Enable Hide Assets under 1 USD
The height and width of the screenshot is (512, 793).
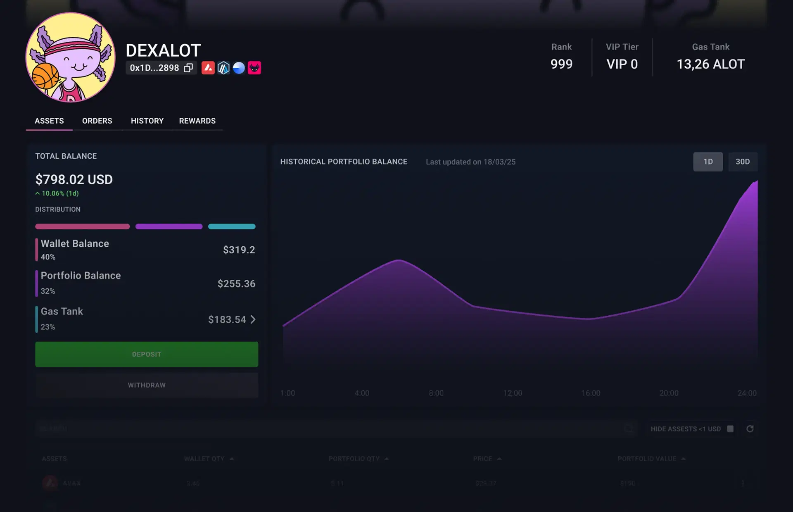[x=730, y=429]
